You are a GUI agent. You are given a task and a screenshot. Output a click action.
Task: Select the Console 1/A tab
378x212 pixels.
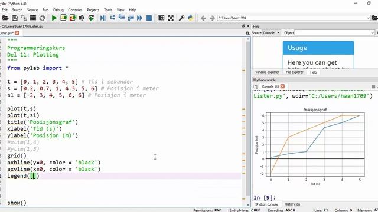pos(271,87)
